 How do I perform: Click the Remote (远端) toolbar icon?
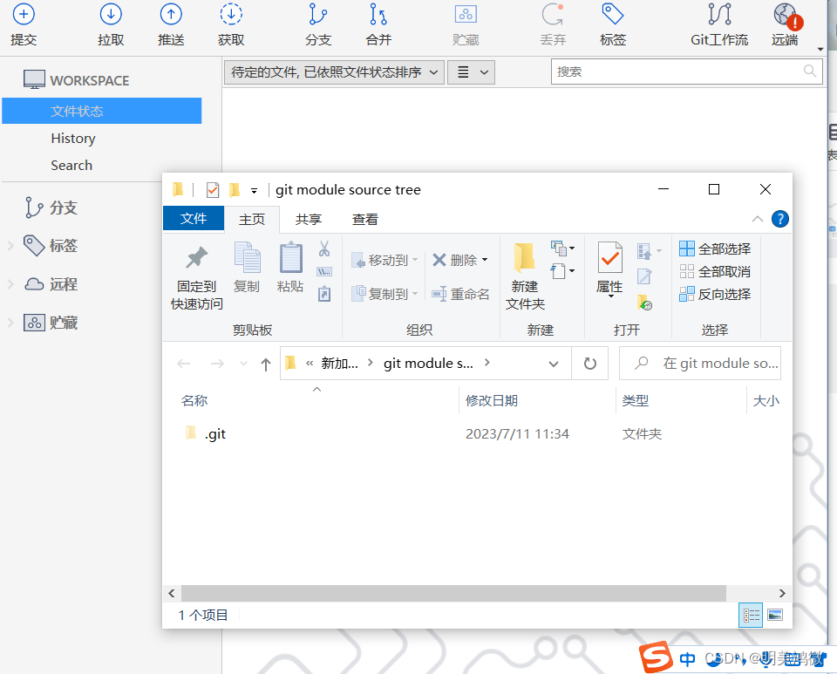point(787,16)
